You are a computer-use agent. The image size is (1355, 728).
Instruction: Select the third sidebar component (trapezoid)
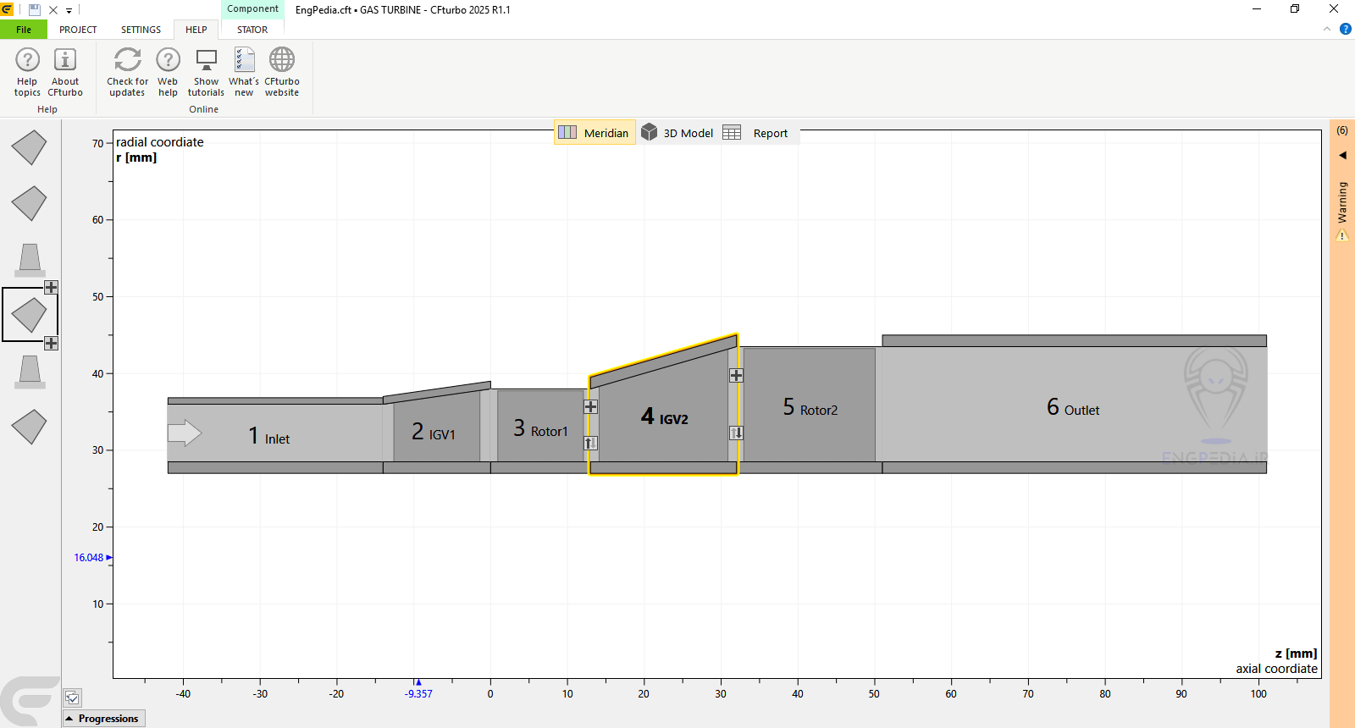click(30, 260)
